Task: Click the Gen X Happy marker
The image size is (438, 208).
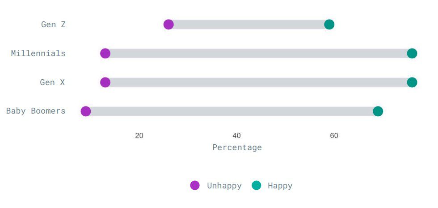Action: (x=412, y=82)
